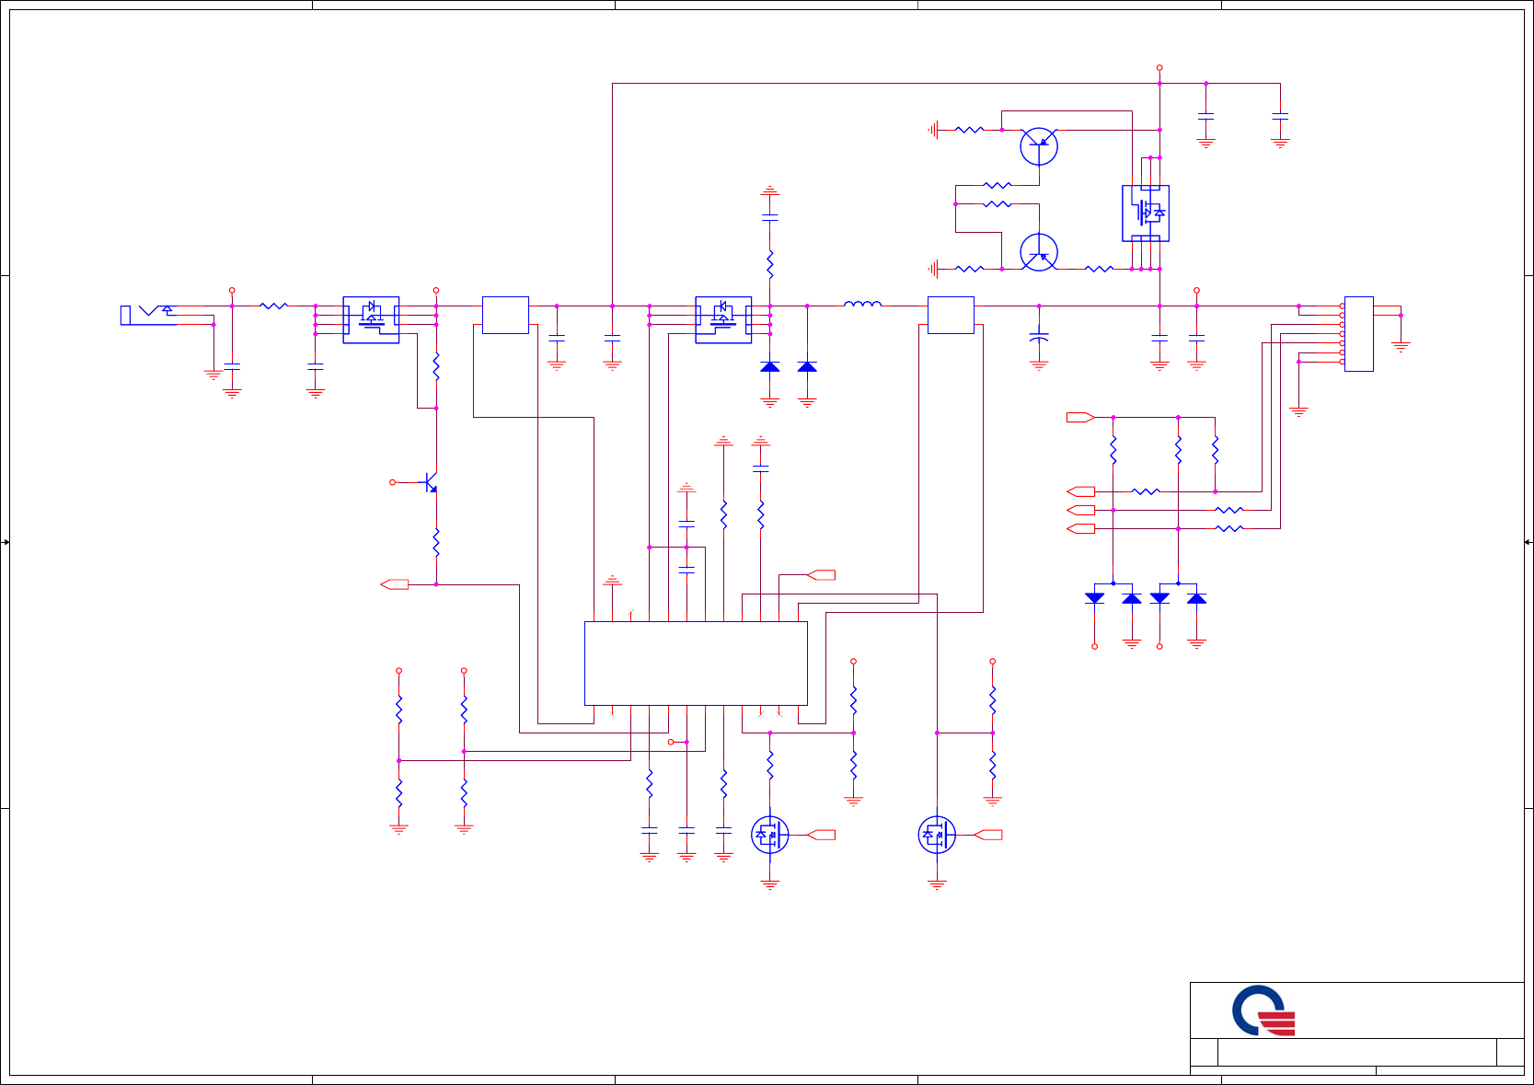
Task: Click the off-page port just above the IC
Action: click(821, 575)
